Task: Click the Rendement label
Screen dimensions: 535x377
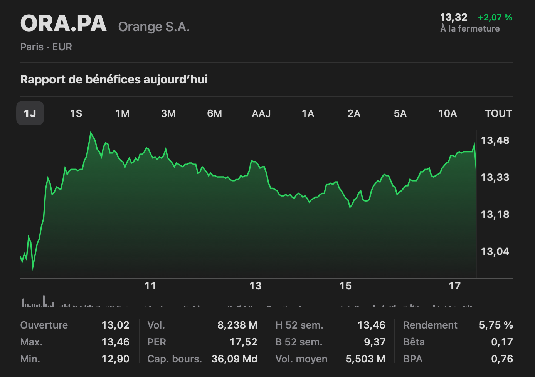Action: pos(430,325)
